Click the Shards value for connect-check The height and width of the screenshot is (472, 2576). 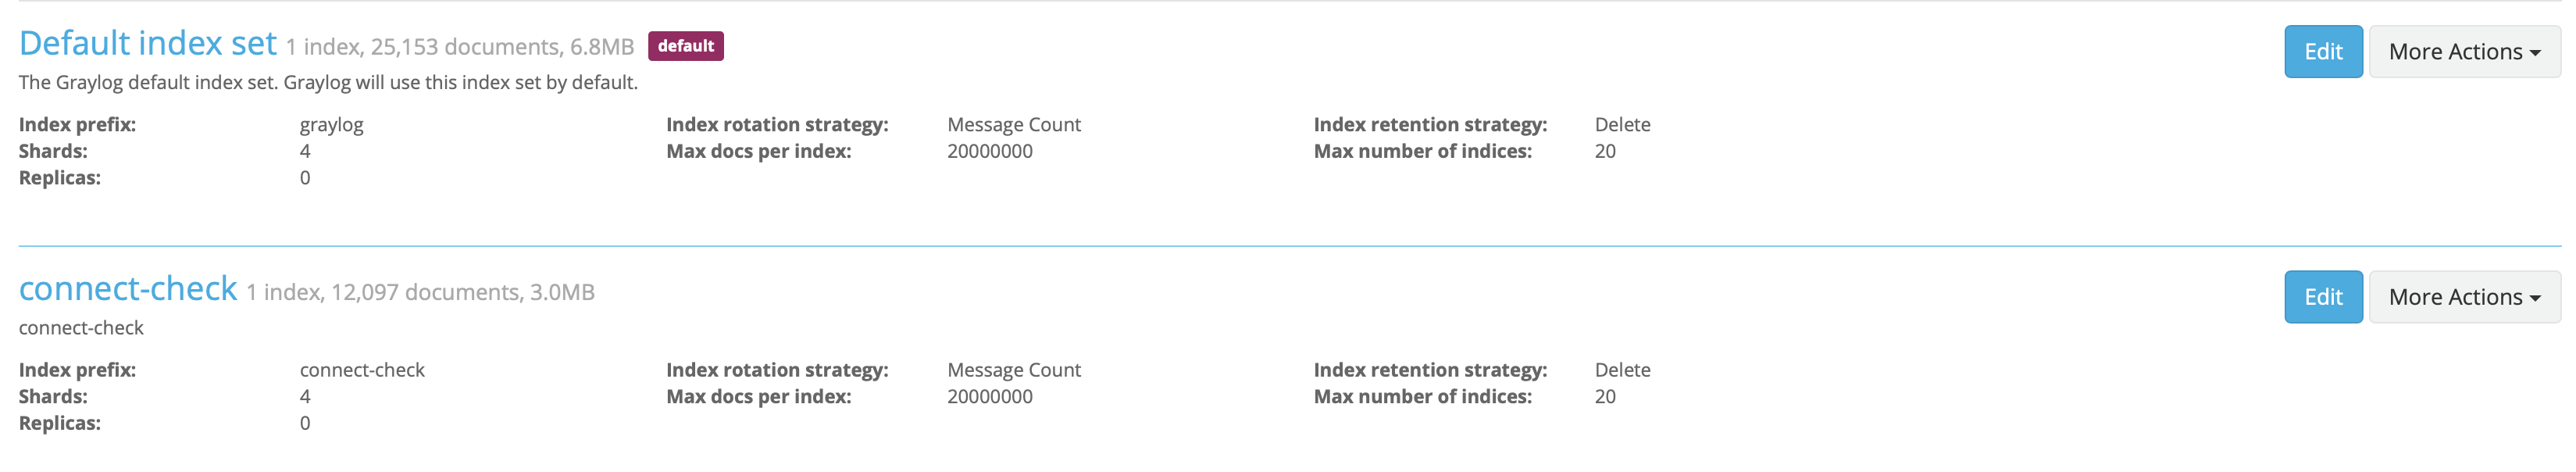coord(304,396)
